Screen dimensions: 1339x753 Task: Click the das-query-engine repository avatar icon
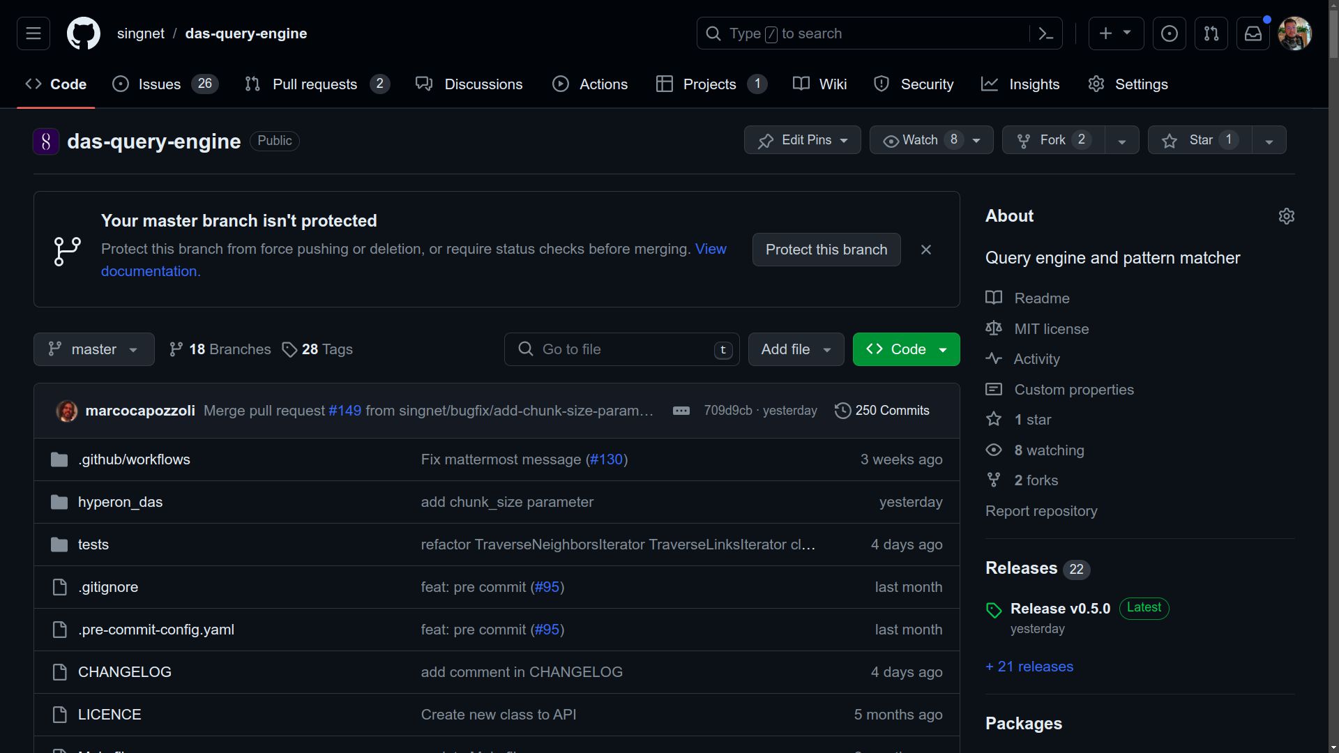pos(46,142)
